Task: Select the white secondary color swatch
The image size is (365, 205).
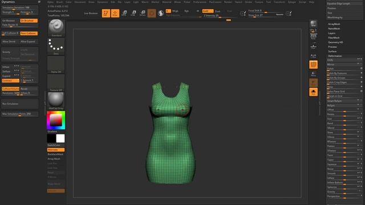Action: [60, 138]
